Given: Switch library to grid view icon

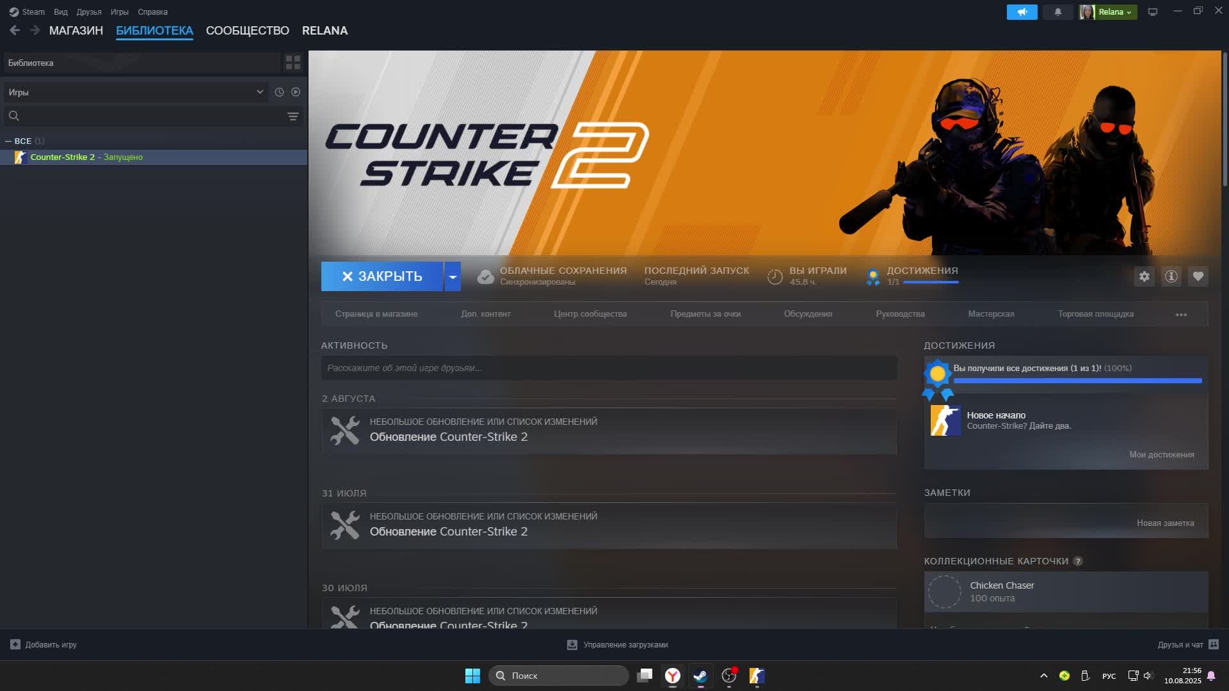Looking at the screenshot, I should click(x=293, y=62).
